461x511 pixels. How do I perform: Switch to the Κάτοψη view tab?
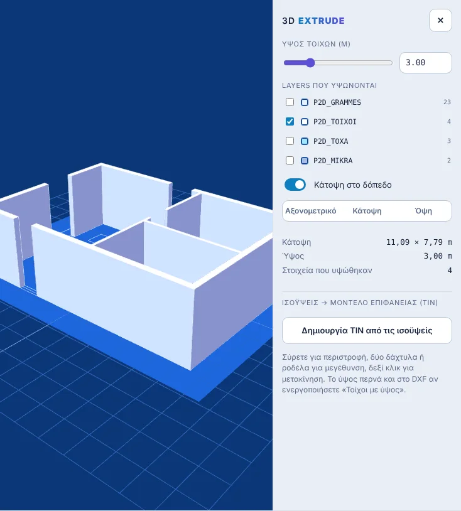tap(367, 211)
